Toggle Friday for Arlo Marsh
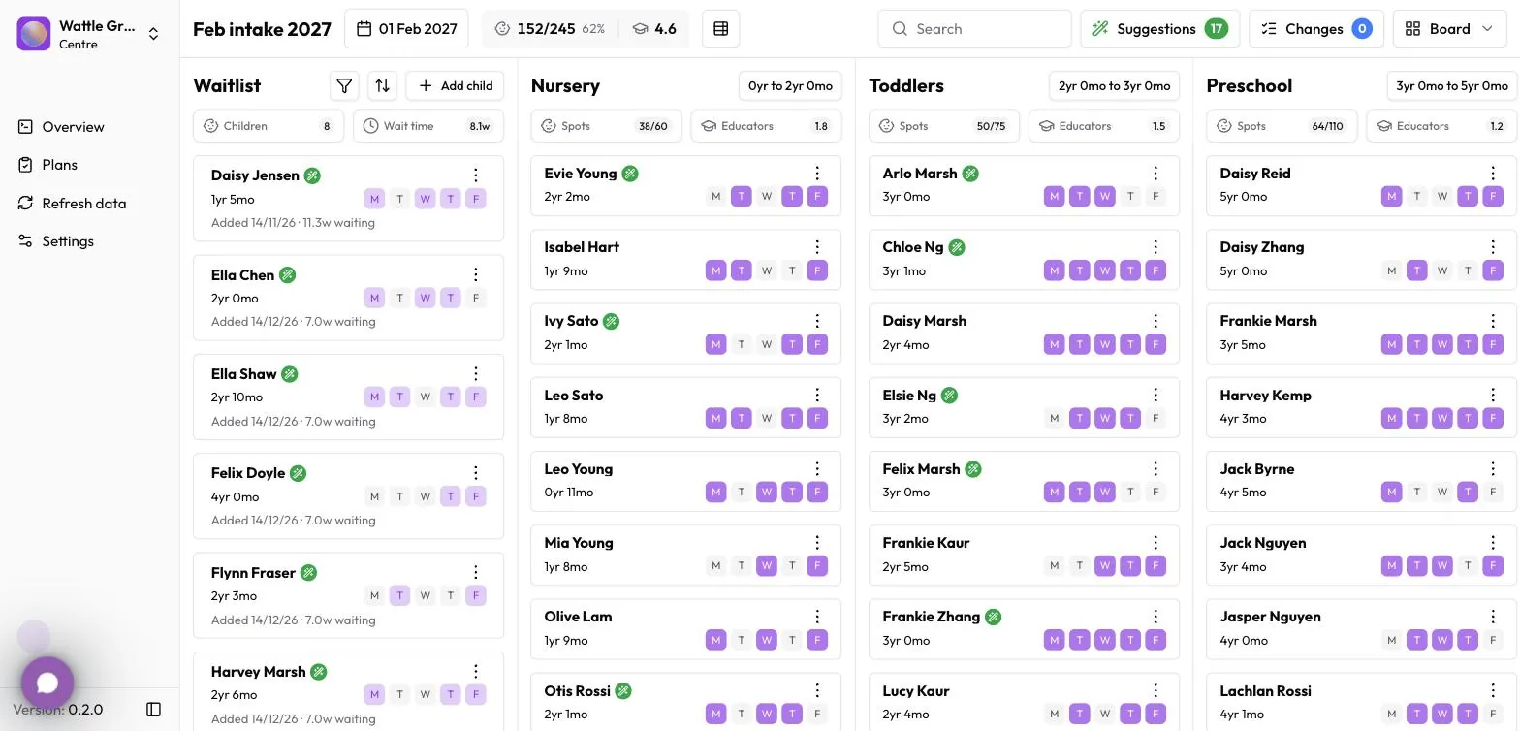1520x731 pixels. 1156,197
